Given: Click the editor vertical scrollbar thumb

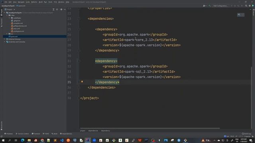Looking at the screenshot, I should point(251,97).
